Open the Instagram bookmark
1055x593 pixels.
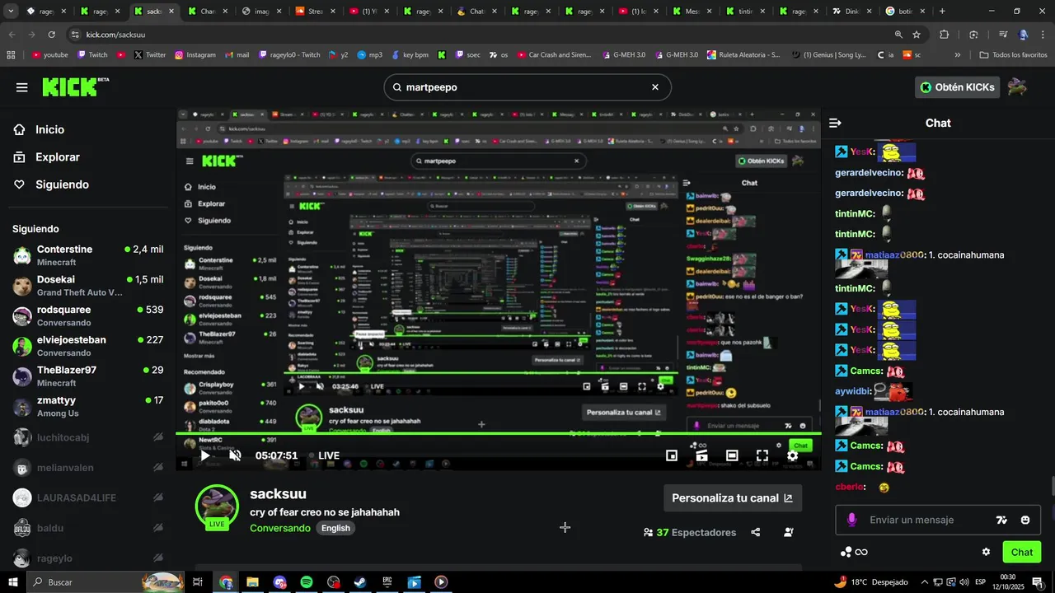point(195,55)
